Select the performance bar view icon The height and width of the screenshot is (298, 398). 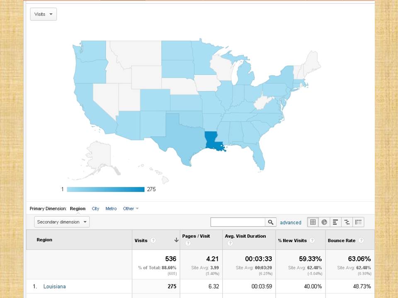335,222
